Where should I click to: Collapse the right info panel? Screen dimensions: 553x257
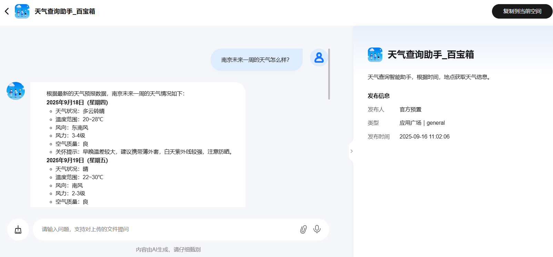click(351, 151)
